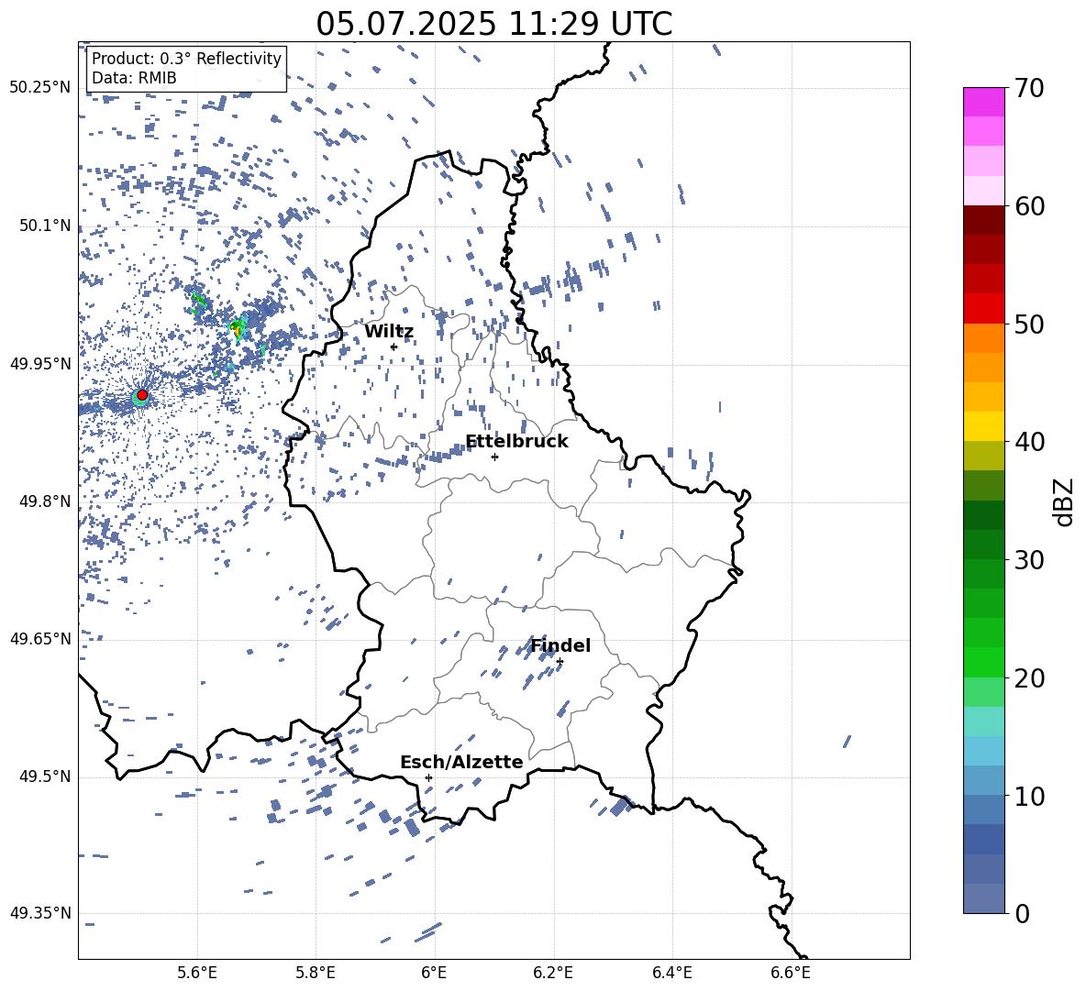Click the 5.8°E longitude label

[316, 973]
